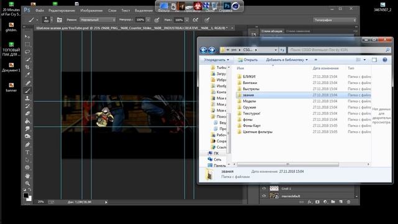The height and width of the screenshot is (224, 398).
Task: Toggle the Explorer preview pane button
Action: (374, 60)
